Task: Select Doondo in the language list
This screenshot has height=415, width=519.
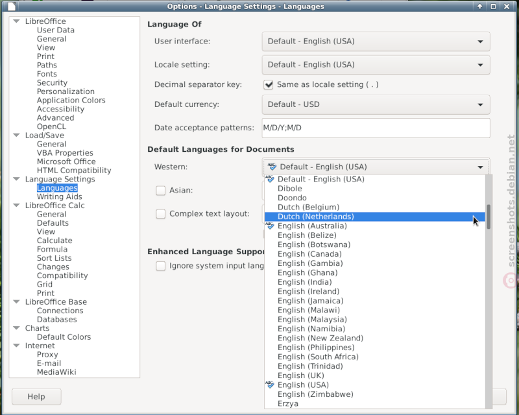Action: point(375,198)
